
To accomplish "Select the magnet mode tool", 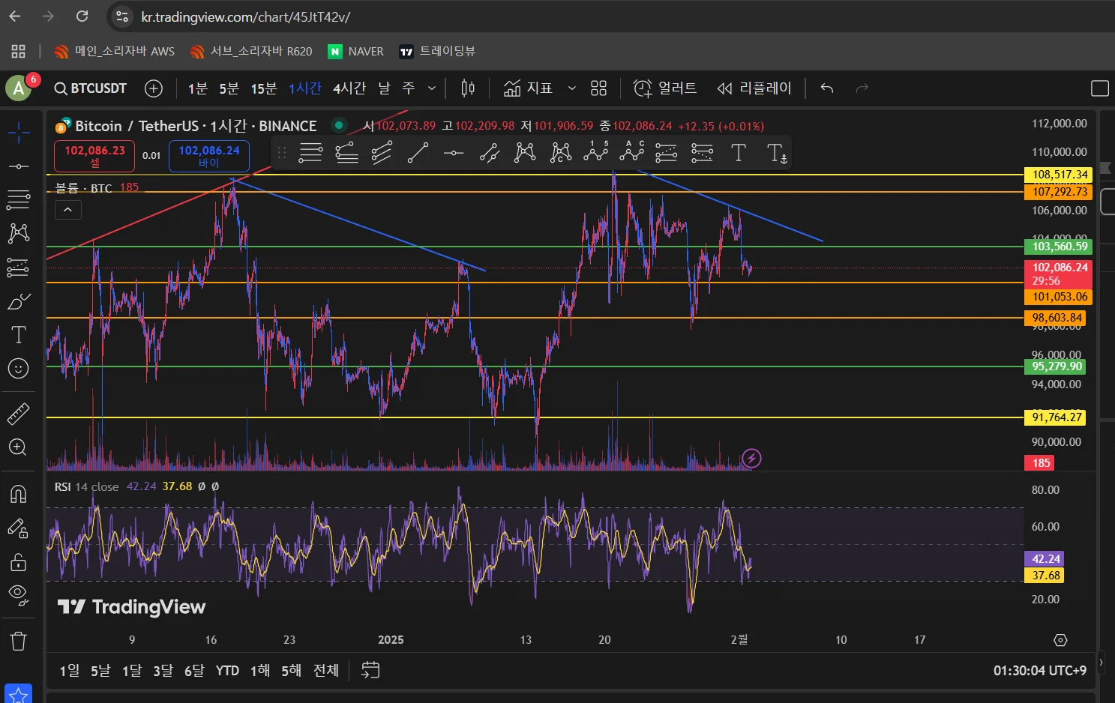I will [18, 494].
